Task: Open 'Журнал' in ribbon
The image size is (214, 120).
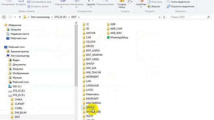Action: [x=154, y=6]
